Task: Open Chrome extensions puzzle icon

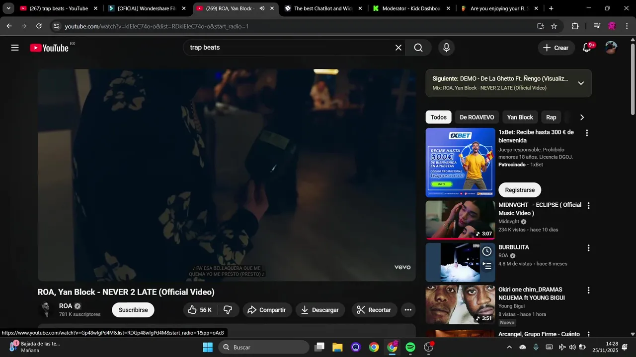Action: tap(575, 26)
